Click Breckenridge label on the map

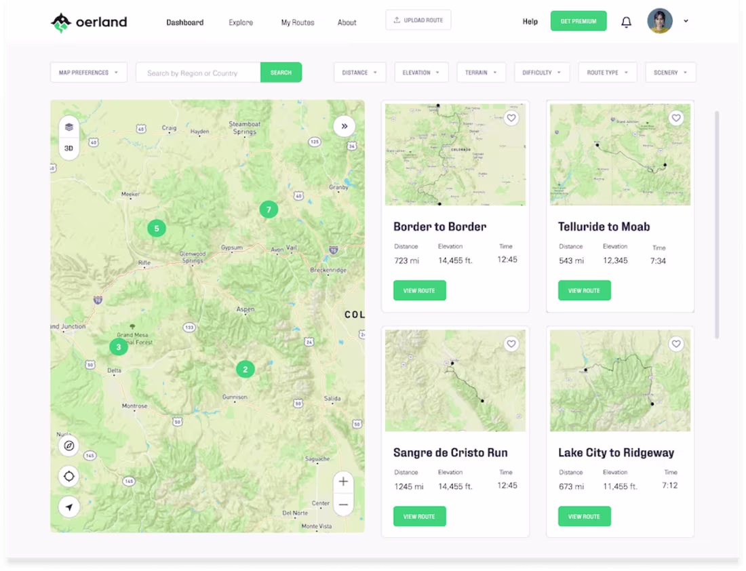tap(328, 270)
